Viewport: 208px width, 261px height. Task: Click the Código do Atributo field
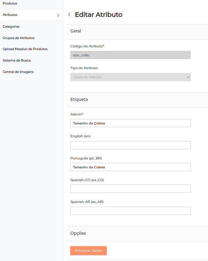[x=130, y=55]
